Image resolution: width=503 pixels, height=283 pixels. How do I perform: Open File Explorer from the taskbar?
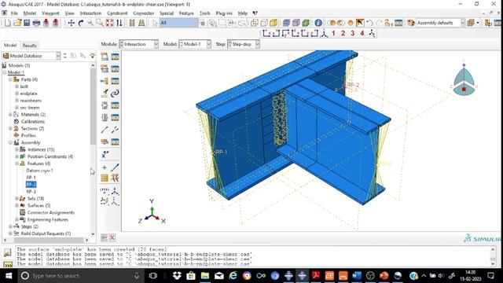pos(204,276)
